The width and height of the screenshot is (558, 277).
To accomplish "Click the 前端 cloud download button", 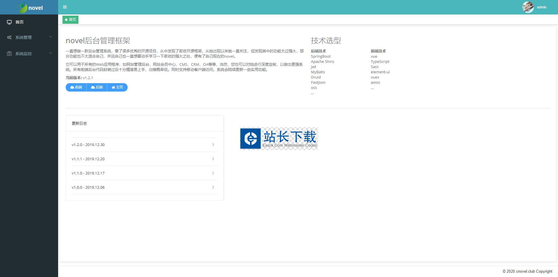I will (76, 87).
